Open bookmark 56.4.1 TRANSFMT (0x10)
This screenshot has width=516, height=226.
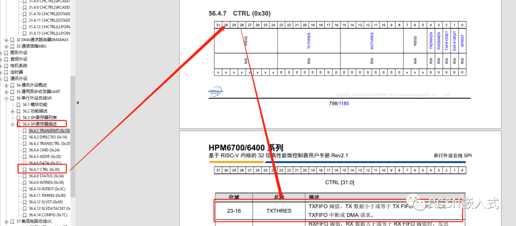coord(49,130)
